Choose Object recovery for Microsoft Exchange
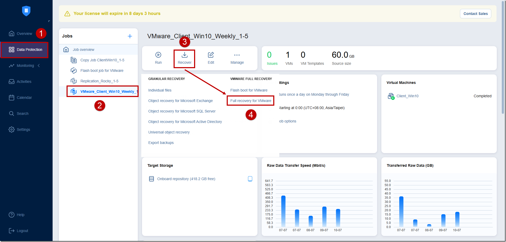506x242 pixels. click(180, 101)
